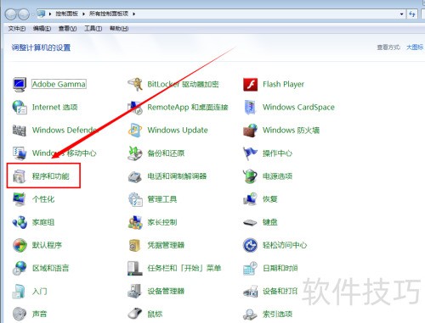Open 电话和调制解调器 phone icon
Viewport: 425px width, 323px height.
coord(135,176)
